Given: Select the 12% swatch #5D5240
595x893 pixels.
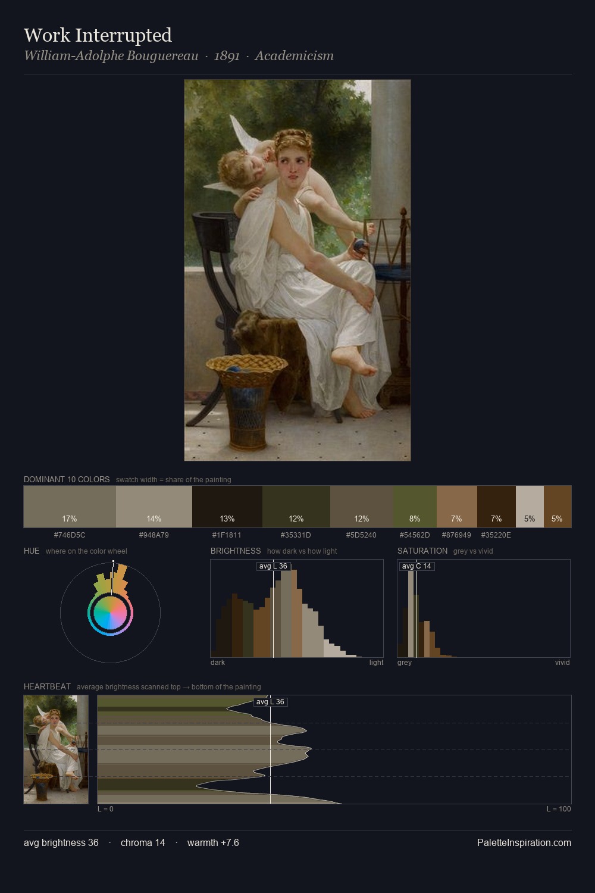Looking at the screenshot, I should coord(362,507).
